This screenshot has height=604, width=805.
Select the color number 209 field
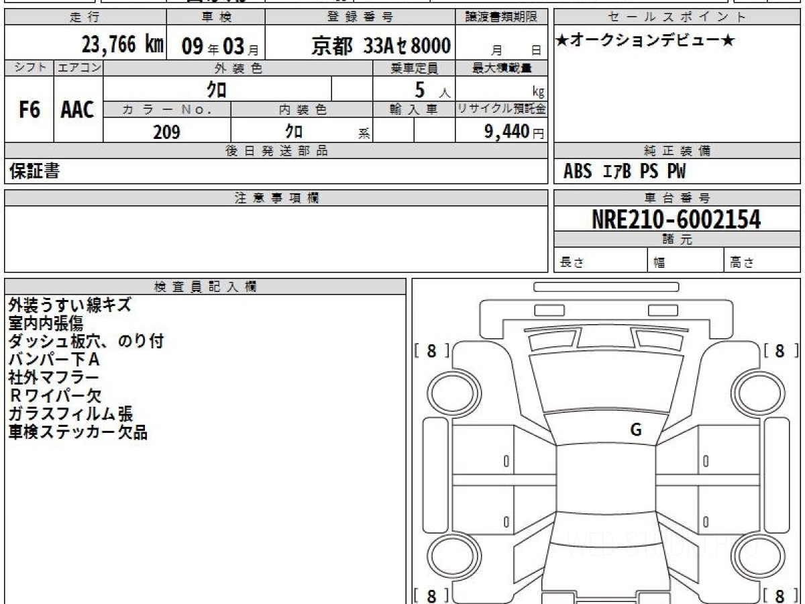point(166,132)
